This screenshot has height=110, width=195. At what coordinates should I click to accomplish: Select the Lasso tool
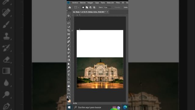click(69, 23)
